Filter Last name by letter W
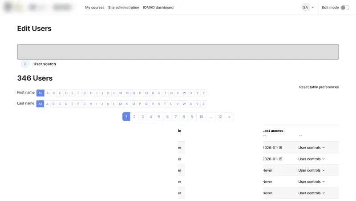The height and width of the screenshot is (201, 356). tap(184, 104)
